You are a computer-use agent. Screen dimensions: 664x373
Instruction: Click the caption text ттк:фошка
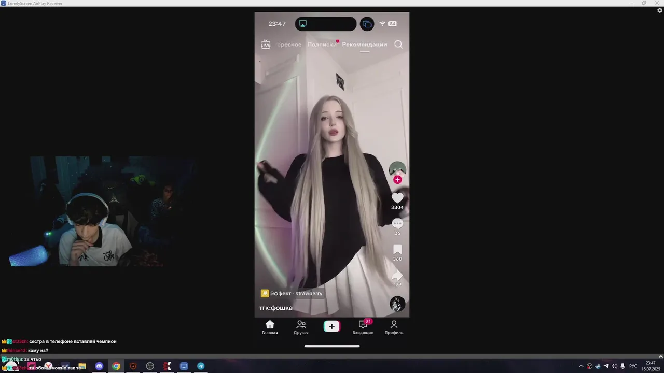pyautogui.click(x=276, y=308)
